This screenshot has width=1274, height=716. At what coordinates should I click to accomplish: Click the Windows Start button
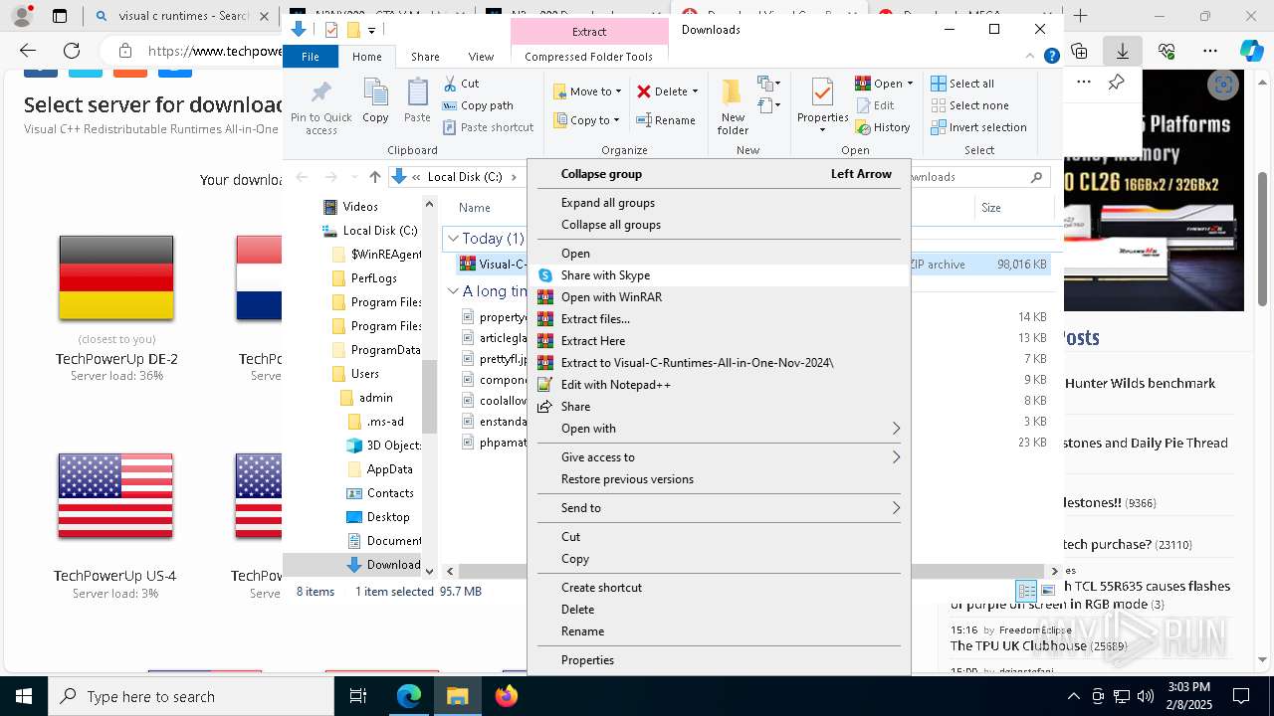(x=23, y=696)
